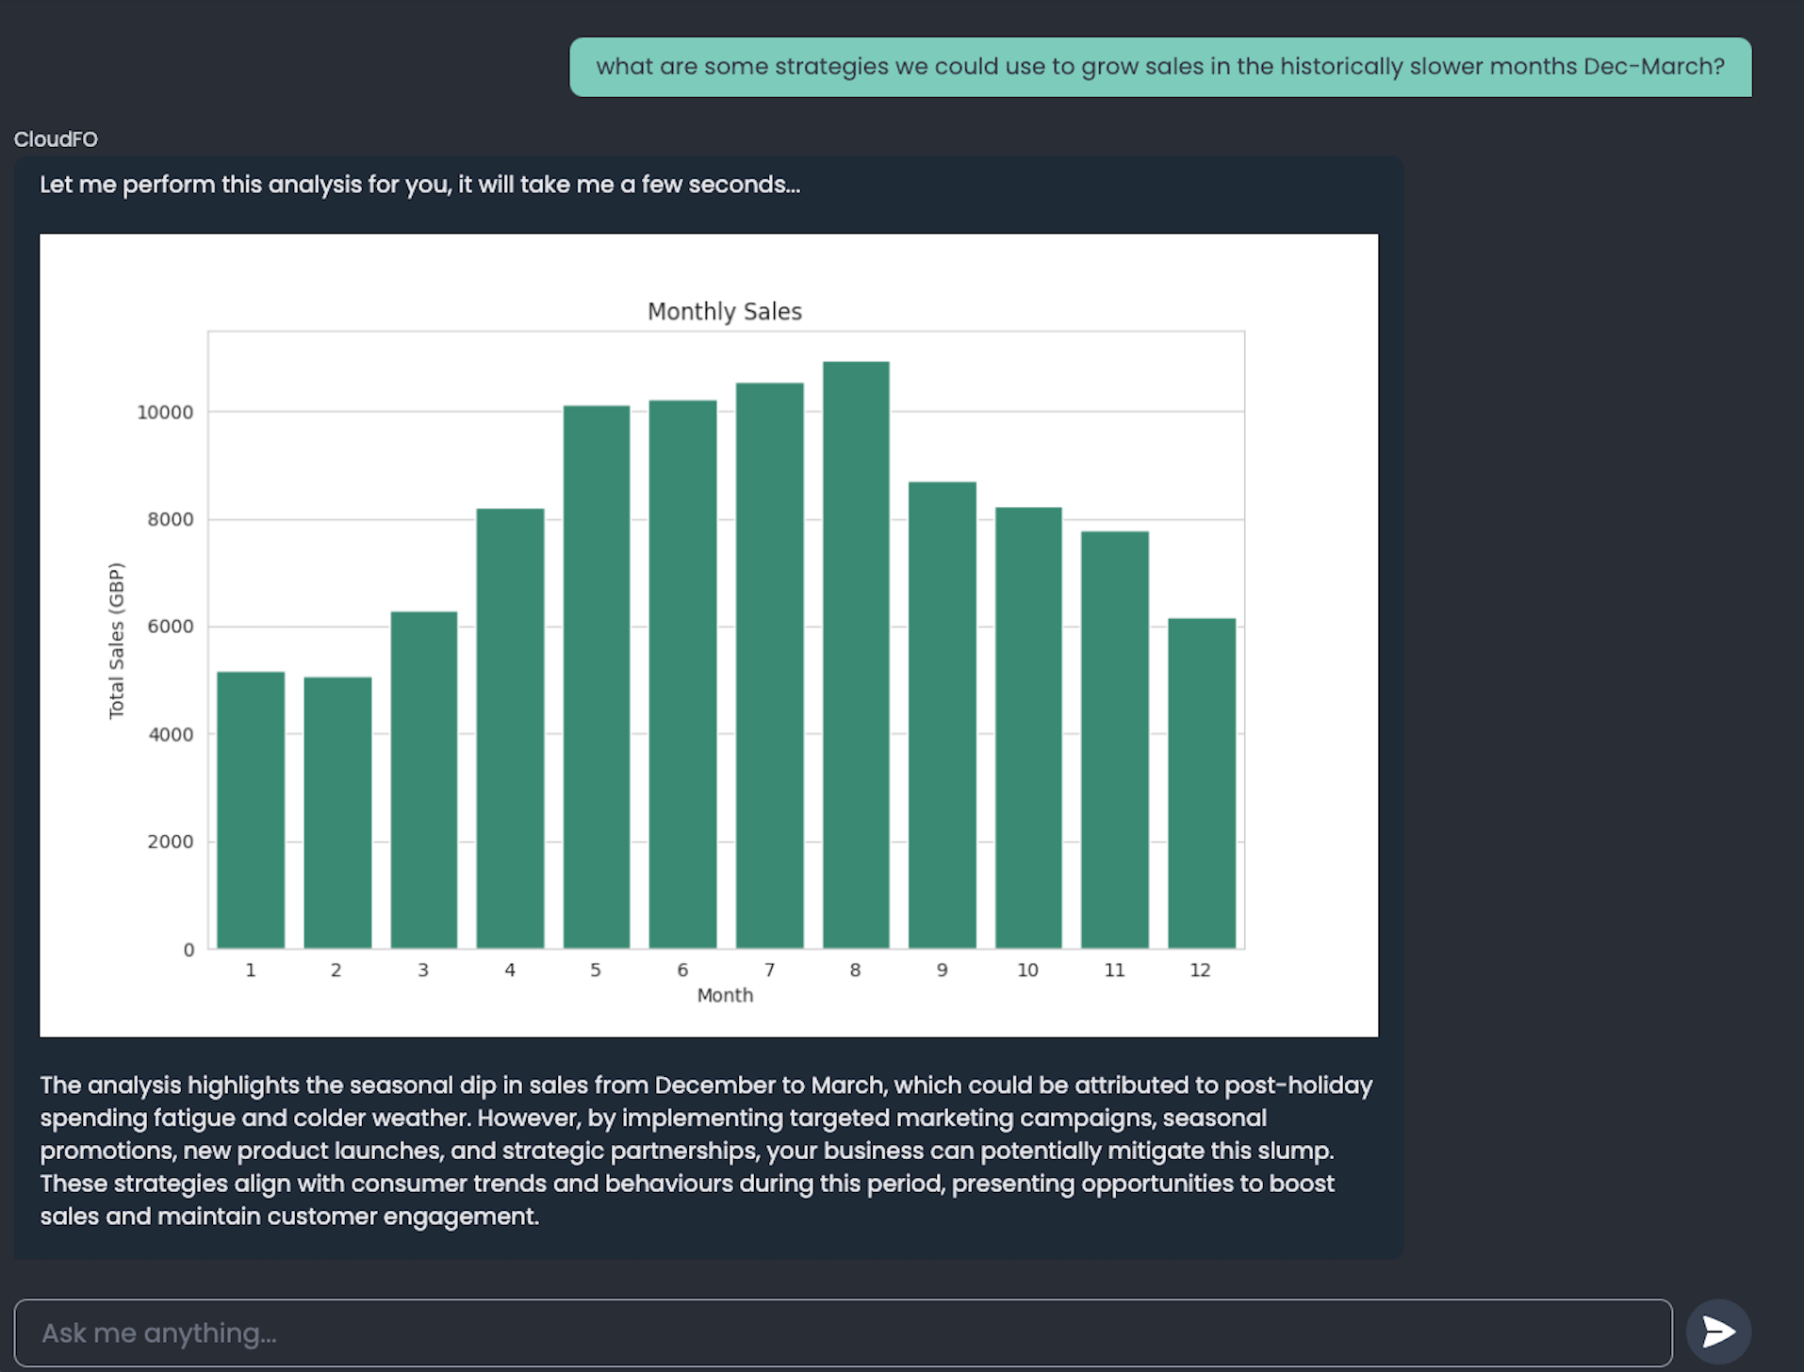The image size is (1804, 1372).
Task: Click the October sales bar
Action: pyautogui.click(x=1027, y=726)
